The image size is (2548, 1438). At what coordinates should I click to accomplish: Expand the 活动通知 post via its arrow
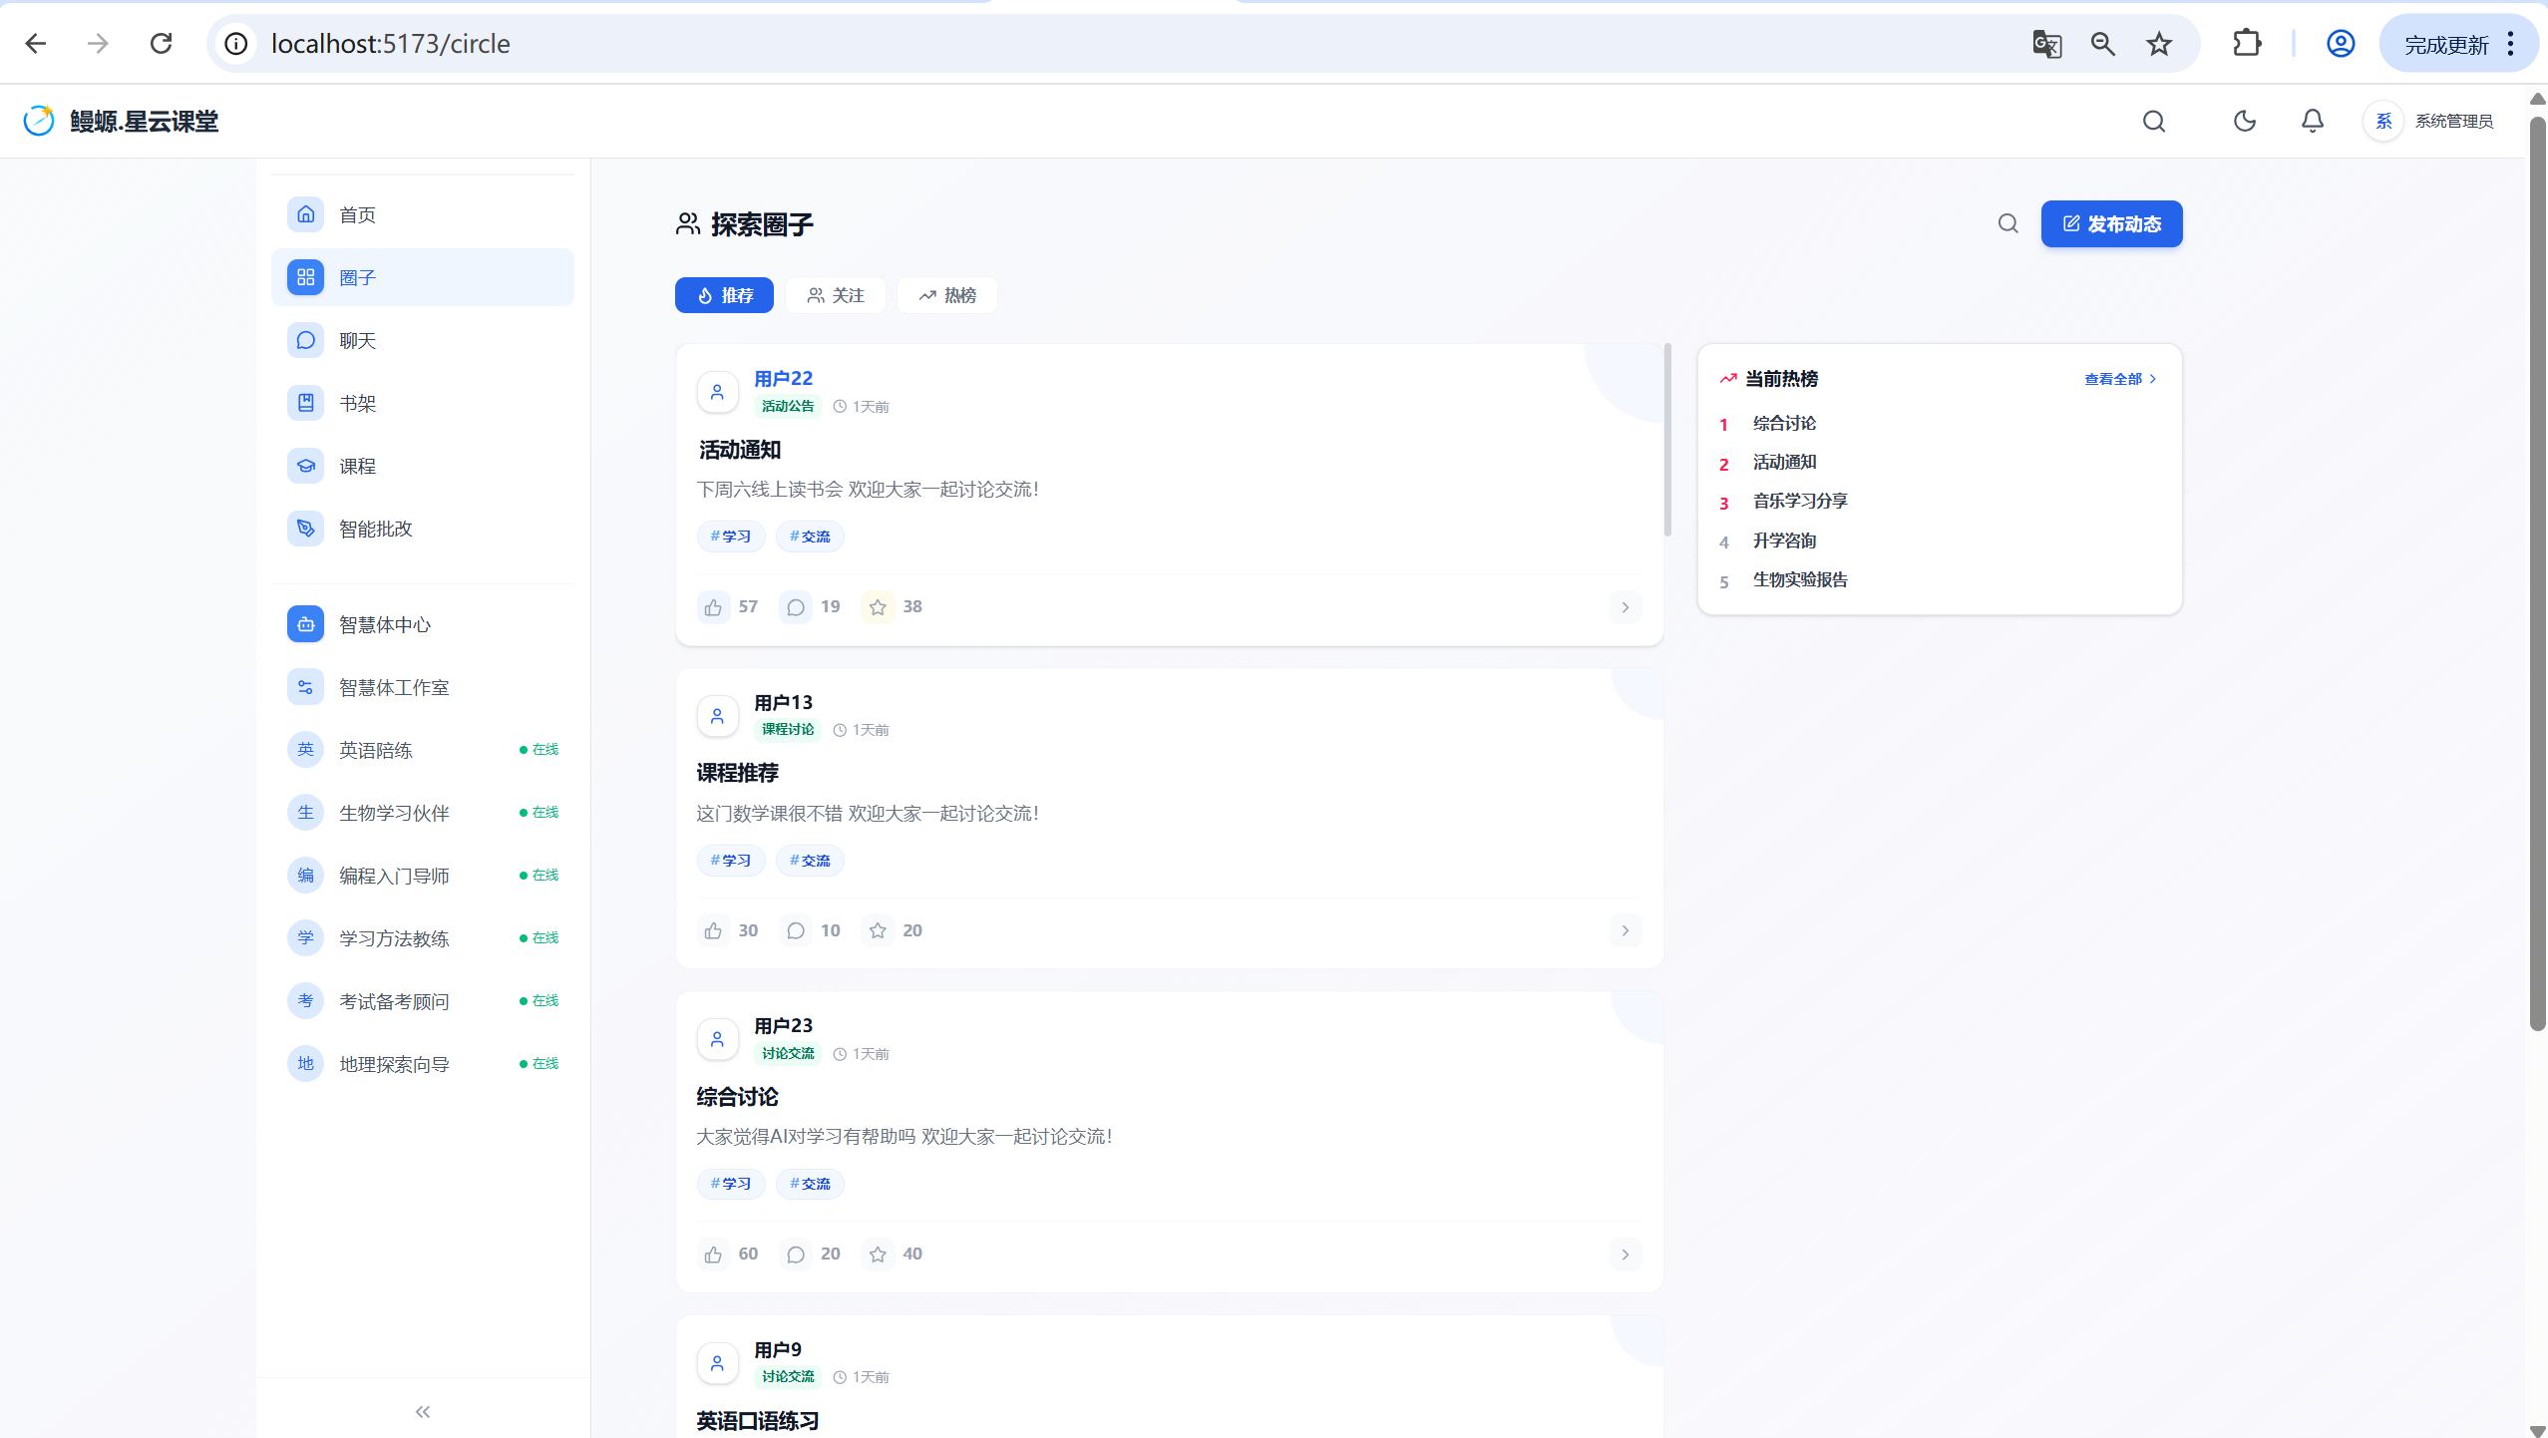tap(1626, 607)
